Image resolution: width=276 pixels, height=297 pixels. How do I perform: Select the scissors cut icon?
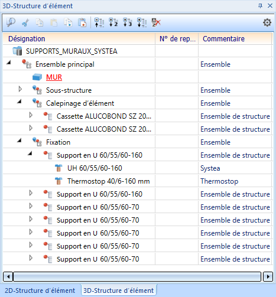click(x=25, y=22)
